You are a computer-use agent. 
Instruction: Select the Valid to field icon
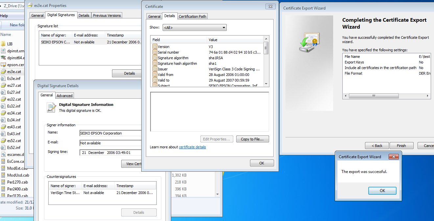[x=155, y=80]
